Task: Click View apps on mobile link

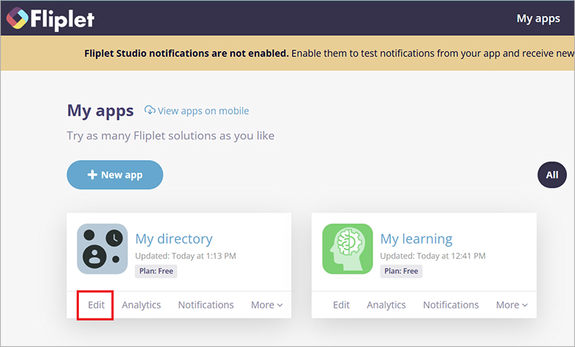Action: 203,111
